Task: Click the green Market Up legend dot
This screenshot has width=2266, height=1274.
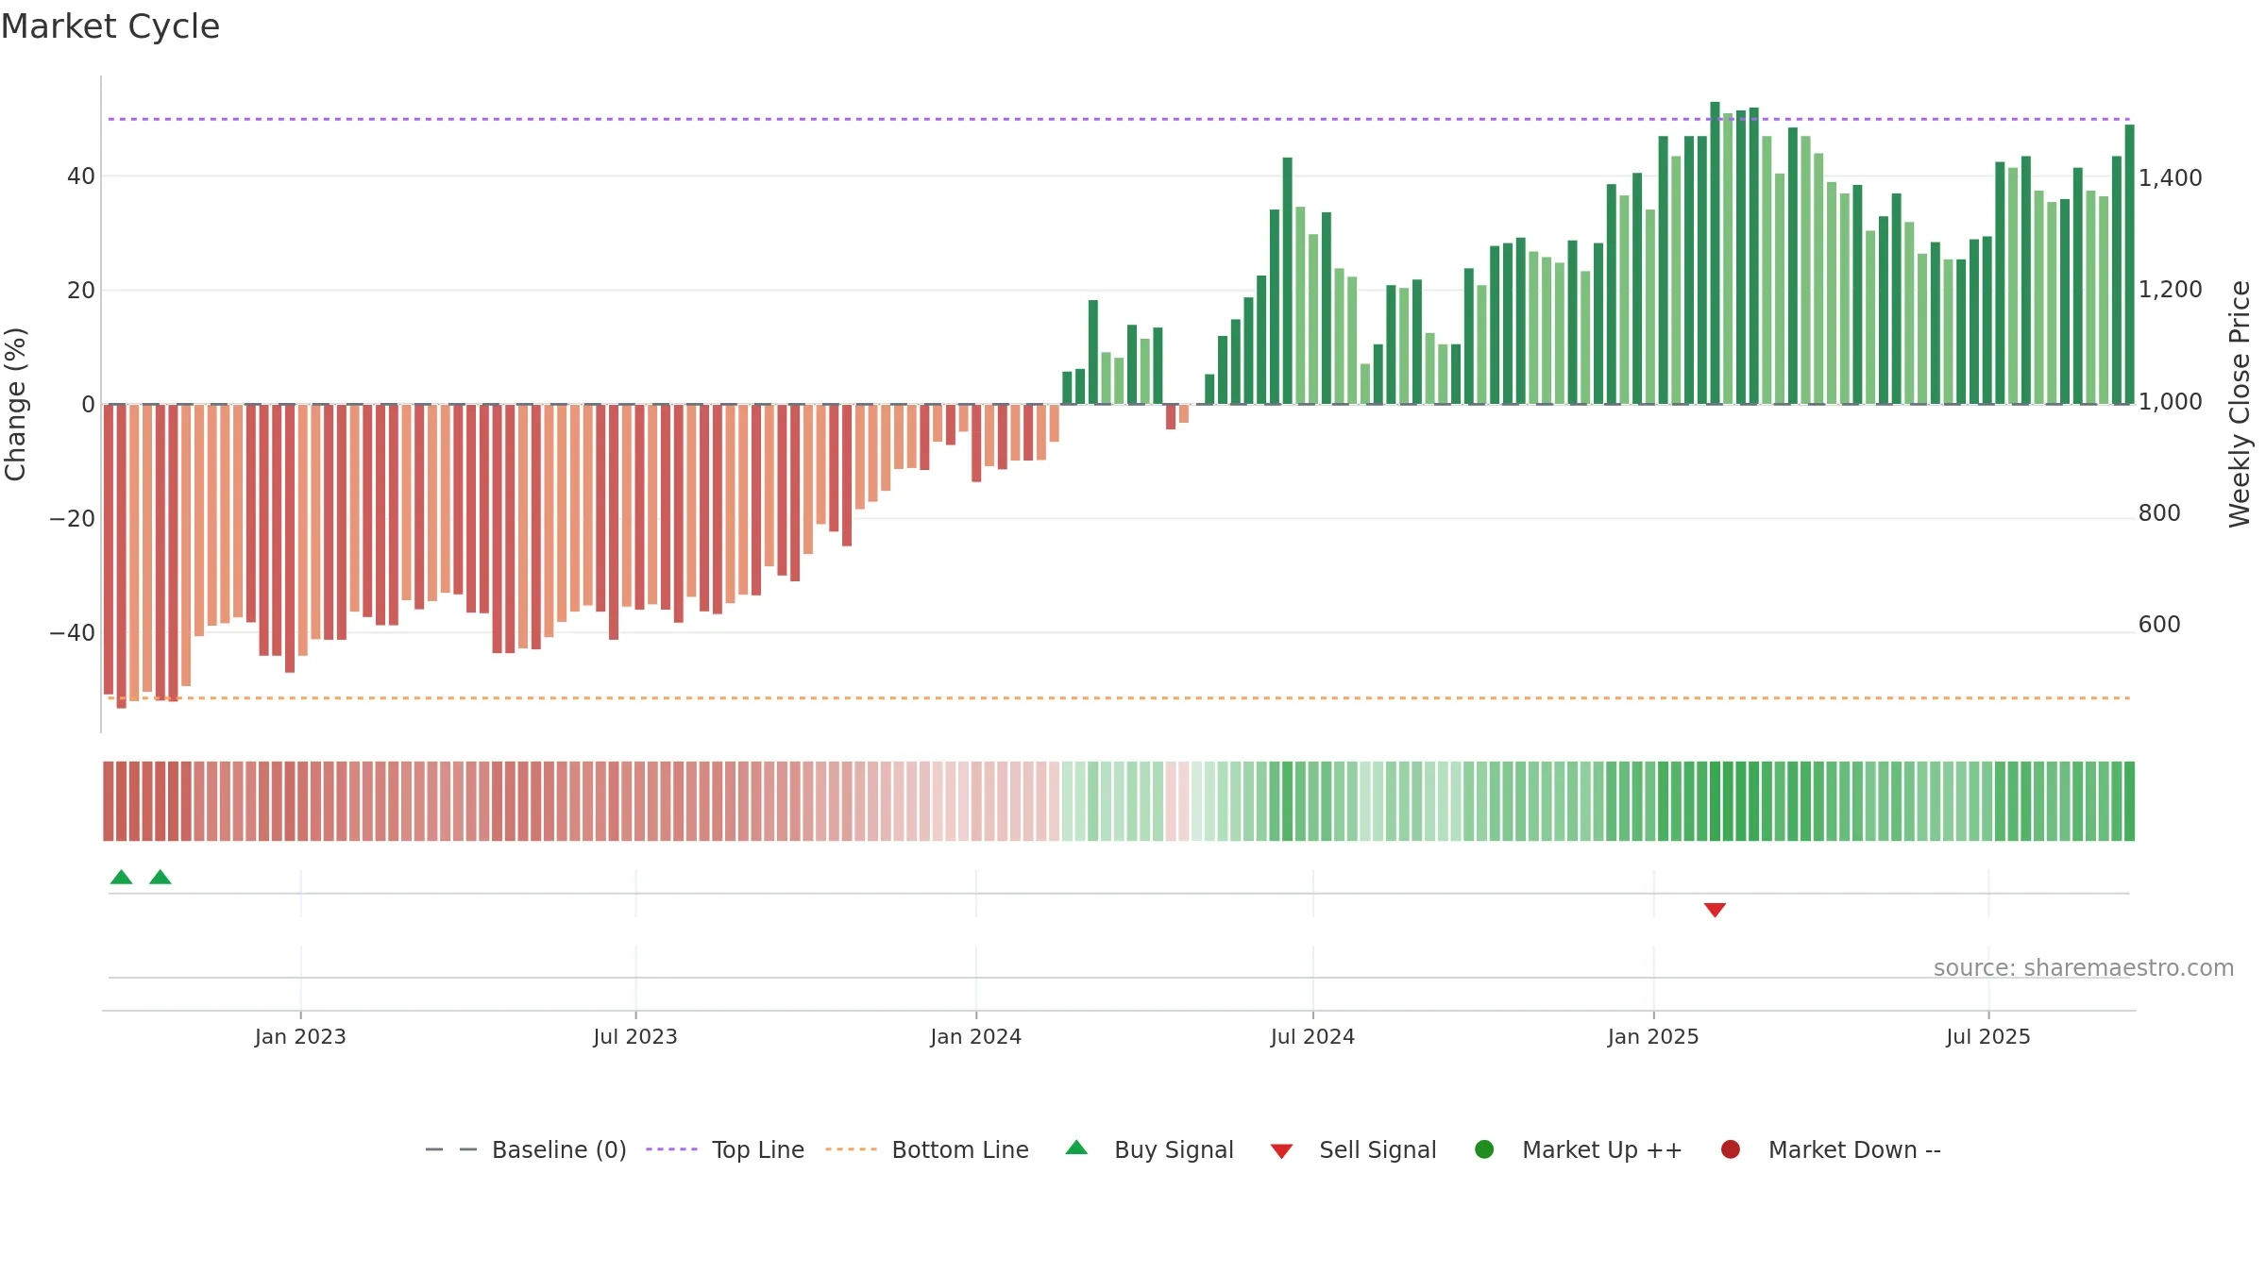Action: (x=1484, y=1149)
